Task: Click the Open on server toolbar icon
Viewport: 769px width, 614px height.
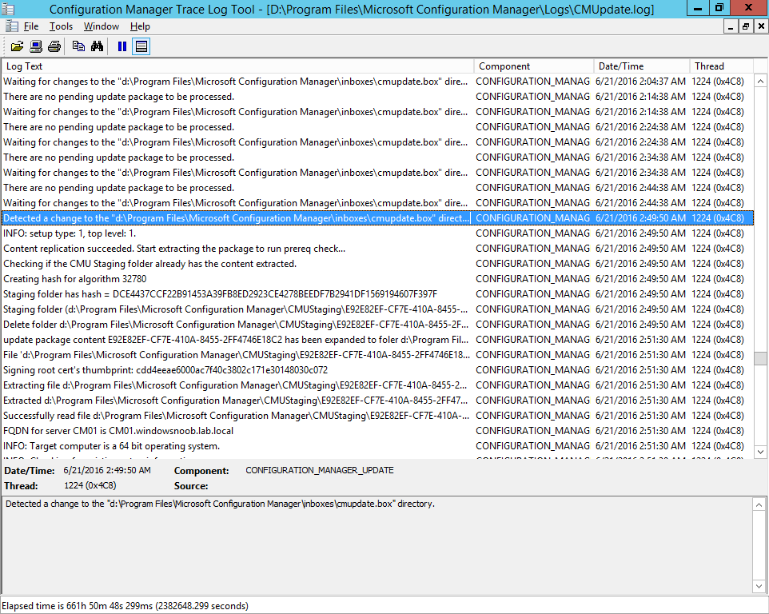Action: click(36, 46)
